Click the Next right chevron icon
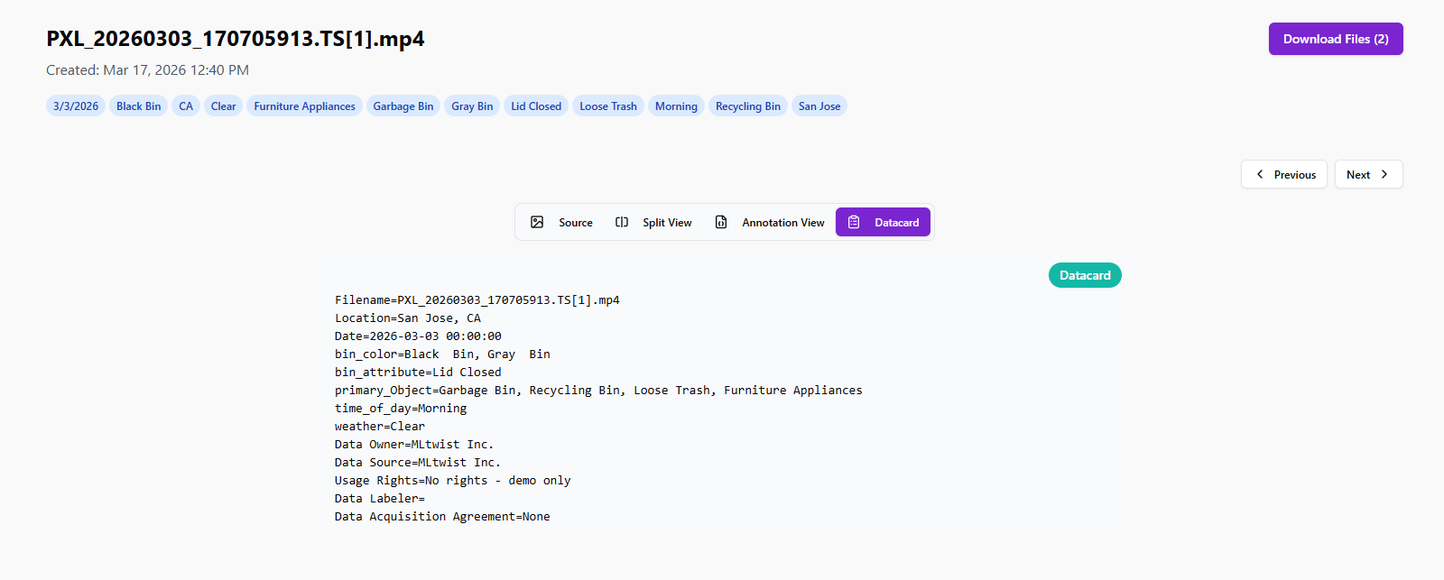The width and height of the screenshot is (1444, 580). coord(1384,174)
